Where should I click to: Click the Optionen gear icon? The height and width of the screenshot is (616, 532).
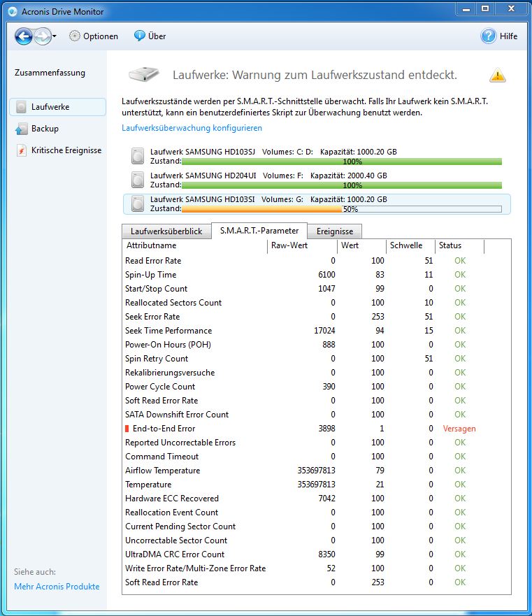coord(74,36)
